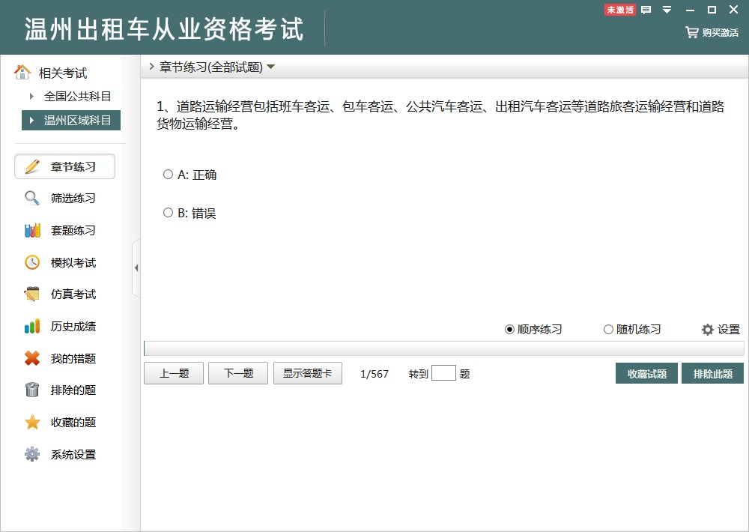Image resolution: width=749 pixels, height=532 pixels.
Task: Open the message icon in the title bar
Action: tap(646, 10)
